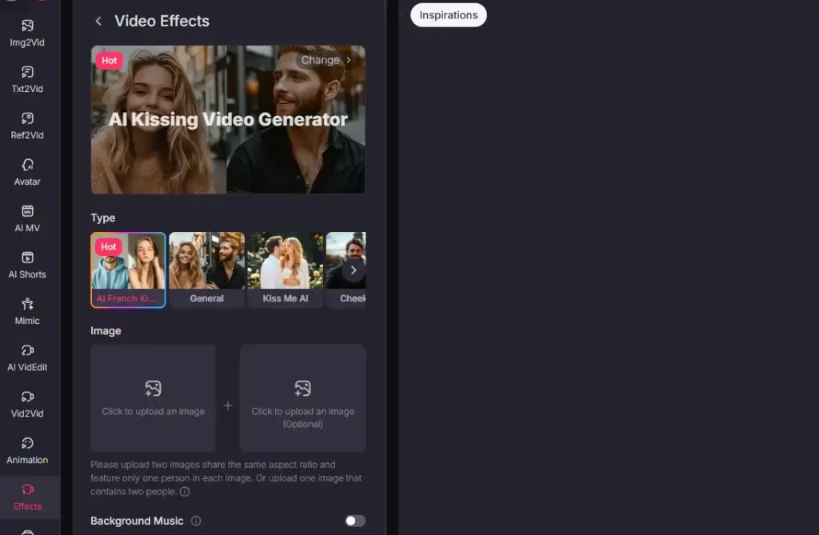The height and width of the screenshot is (535, 819).
Task: Open AI VidEdit
Action: [26, 357]
